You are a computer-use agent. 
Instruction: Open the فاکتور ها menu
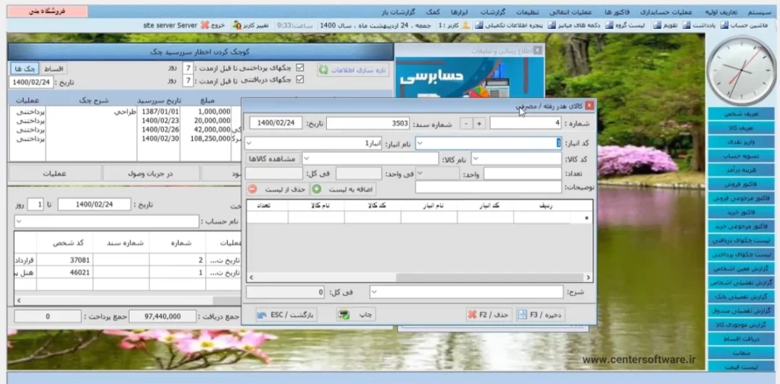615,12
